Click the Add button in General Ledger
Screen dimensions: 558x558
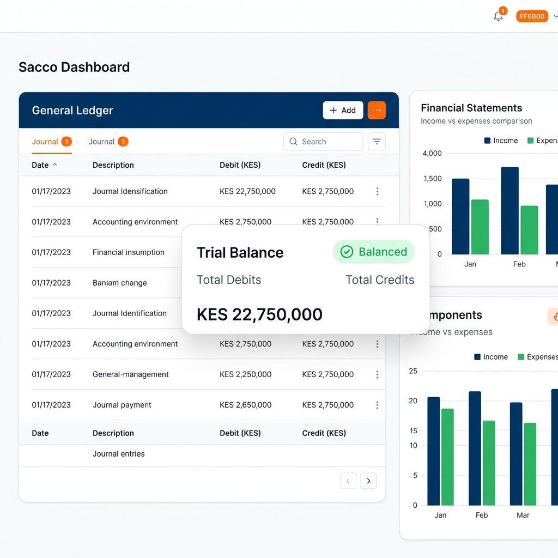343,110
